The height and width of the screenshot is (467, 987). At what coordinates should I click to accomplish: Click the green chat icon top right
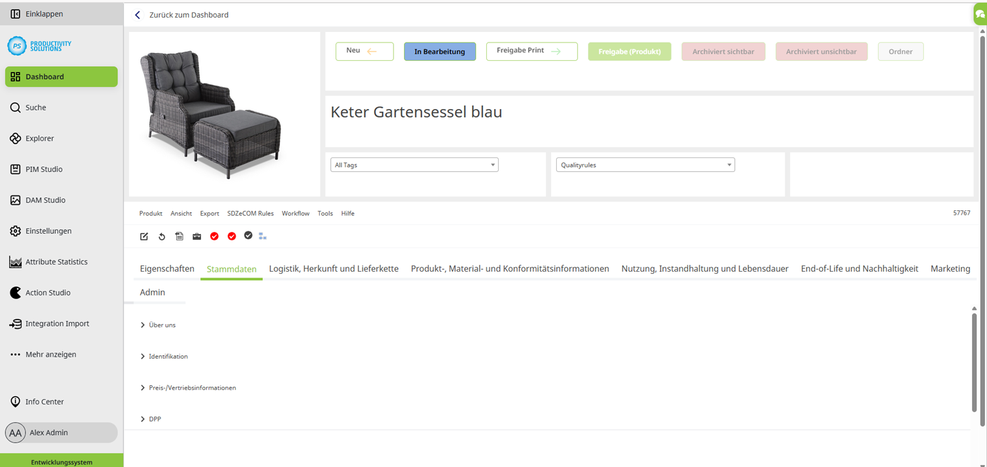[980, 14]
